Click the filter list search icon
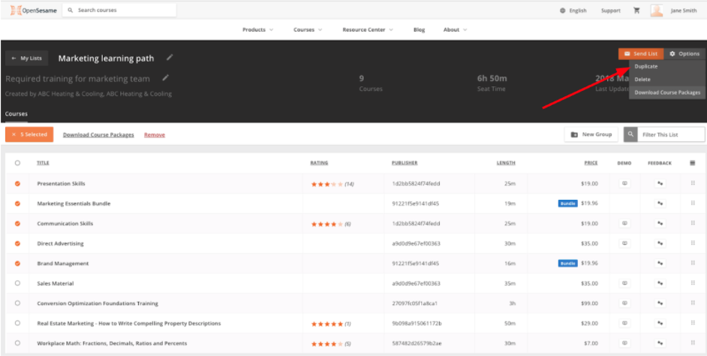The height and width of the screenshot is (356, 707). (630, 134)
